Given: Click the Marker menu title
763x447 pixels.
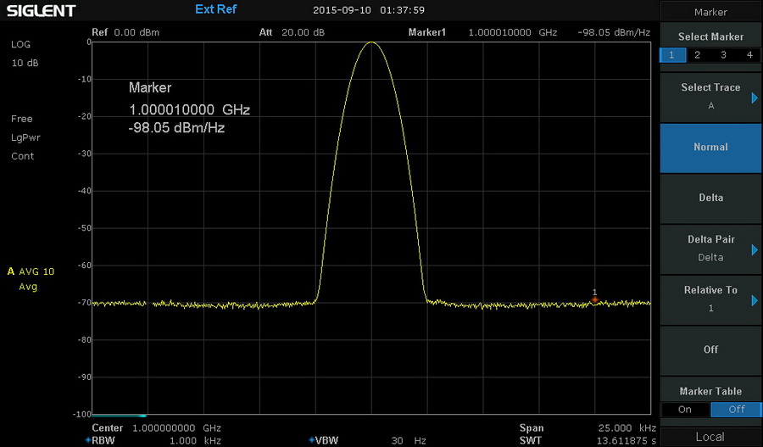Looking at the screenshot, I should pyautogui.click(x=710, y=12).
